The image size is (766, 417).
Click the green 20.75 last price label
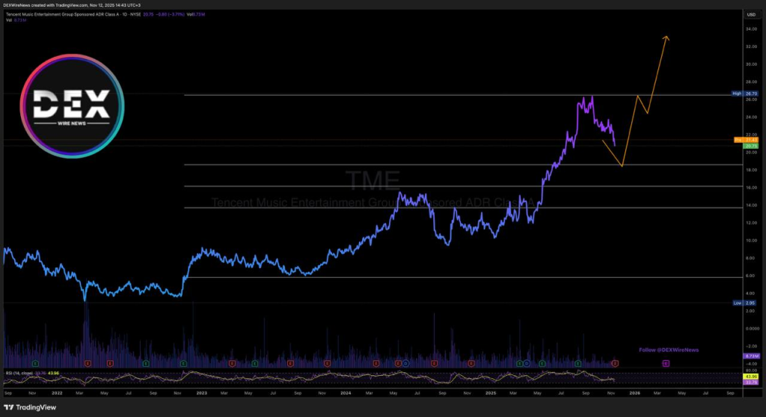(750, 146)
